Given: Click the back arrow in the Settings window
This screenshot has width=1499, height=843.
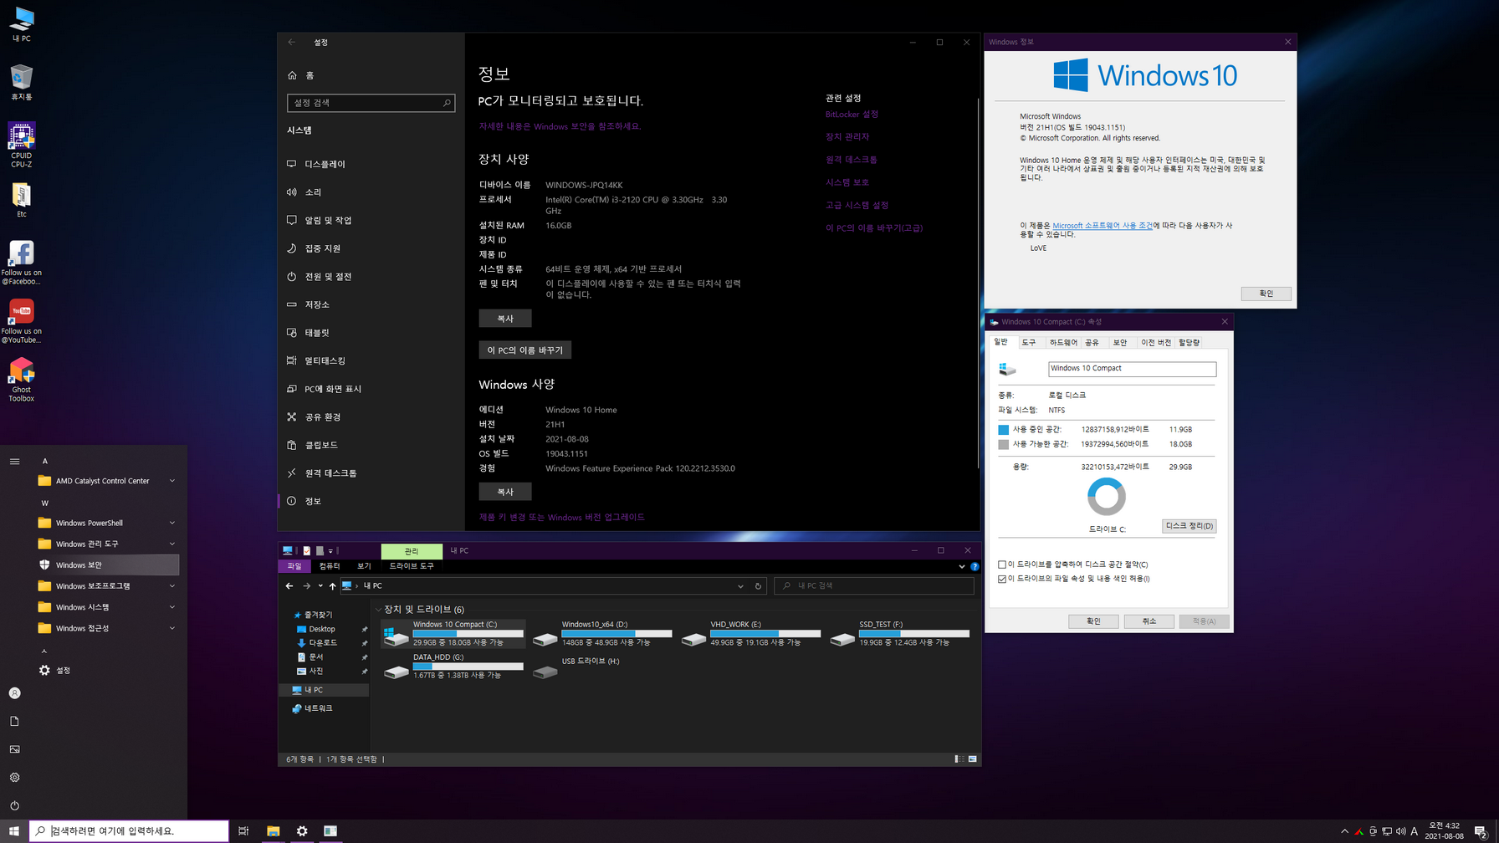Looking at the screenshot, I should point(291,42).
